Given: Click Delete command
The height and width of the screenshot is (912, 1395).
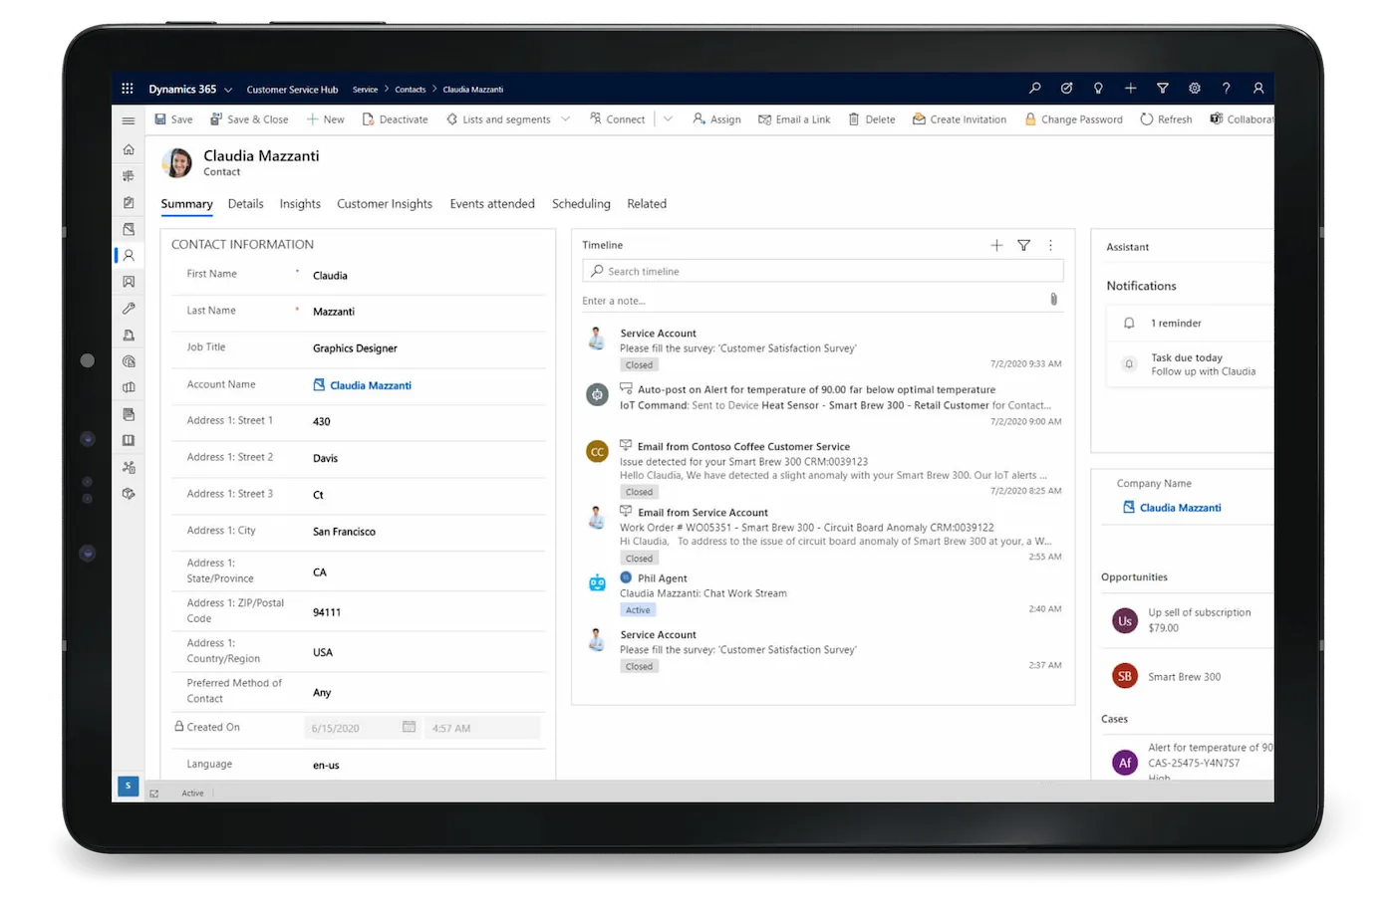Looking at the screenshot, I should pos(872,119).
